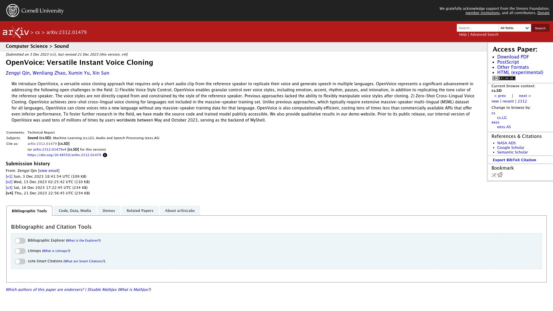The height and width of the screenshot is (311, 553).
Task: Open the DOI link for the paper
Action: [x=64, y=155]
